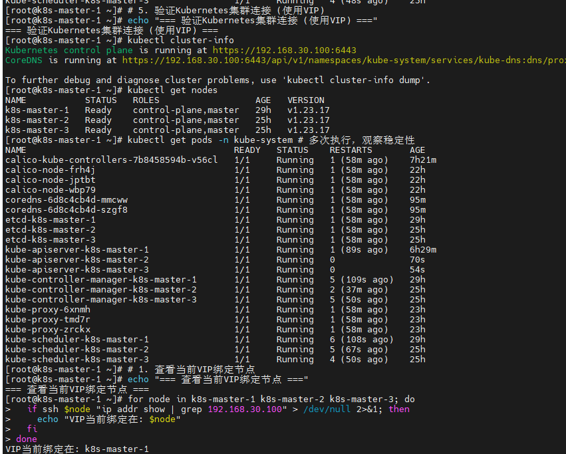
Task: Click the RESTARTS column header
Action: coord(351,150)
